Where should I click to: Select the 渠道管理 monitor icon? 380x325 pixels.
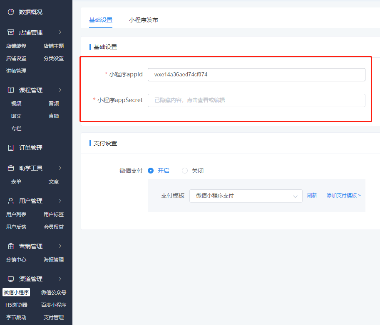coord(11,279)
